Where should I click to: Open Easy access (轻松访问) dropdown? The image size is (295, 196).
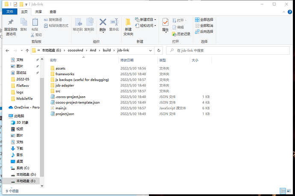[x=146, y=26]
